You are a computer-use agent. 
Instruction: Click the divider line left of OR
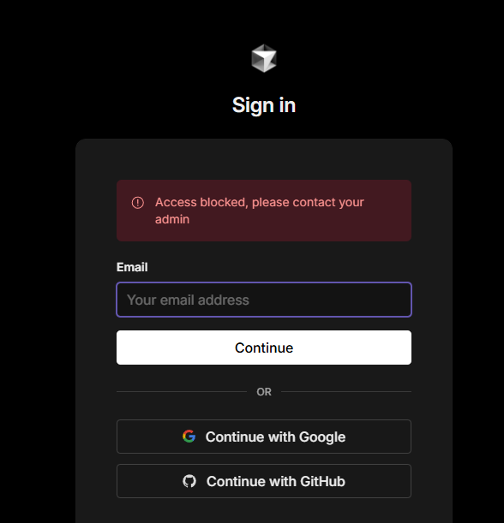(x=182, y=391)
